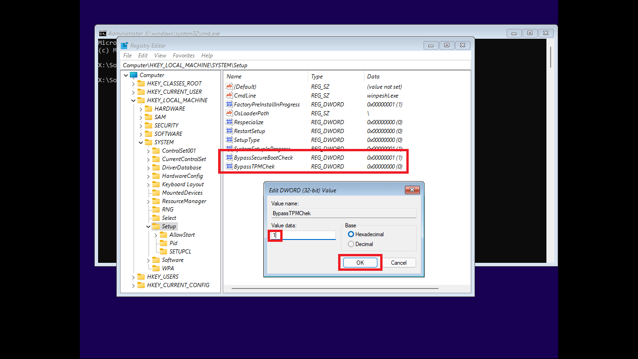Click the cmd window vertical scrollbar
Screen dimensions: 638x359
(x=551, y=57)
